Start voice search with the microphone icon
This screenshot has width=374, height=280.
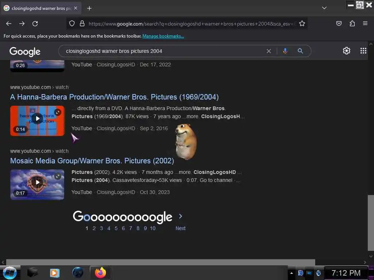(285, 51)
